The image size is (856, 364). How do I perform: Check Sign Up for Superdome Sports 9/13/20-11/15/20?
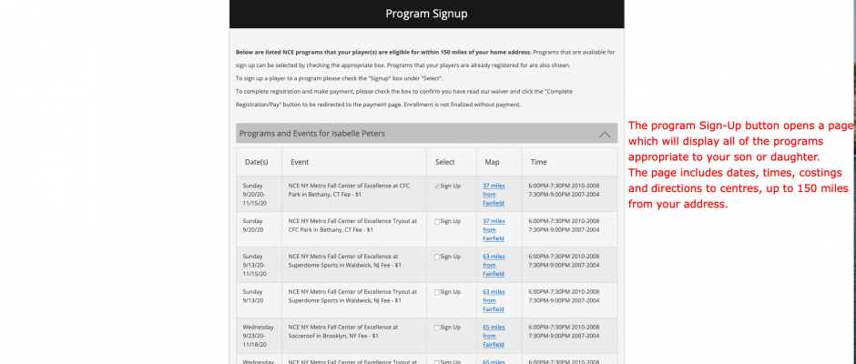437,257
